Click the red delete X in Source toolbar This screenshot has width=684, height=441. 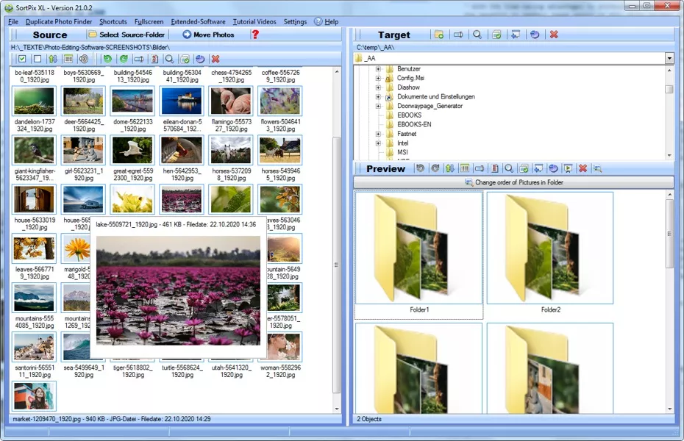pos(215,59)
